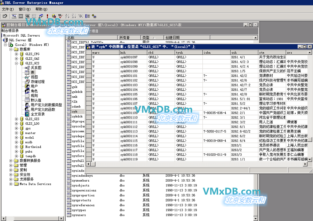Sort tables by the 创建日期 column header
Image resolution: width=313 pixels, height=221 pixels.
pos(187,38)
